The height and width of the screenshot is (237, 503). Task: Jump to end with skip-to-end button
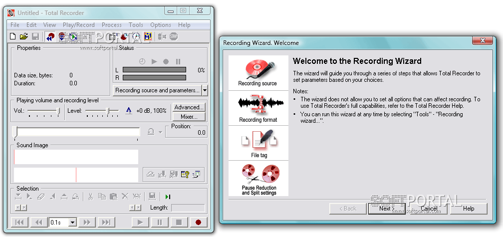click(106, 222)
